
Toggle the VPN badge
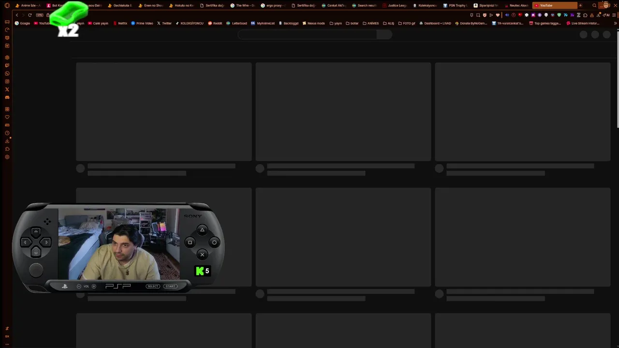(x=39, y=15)
